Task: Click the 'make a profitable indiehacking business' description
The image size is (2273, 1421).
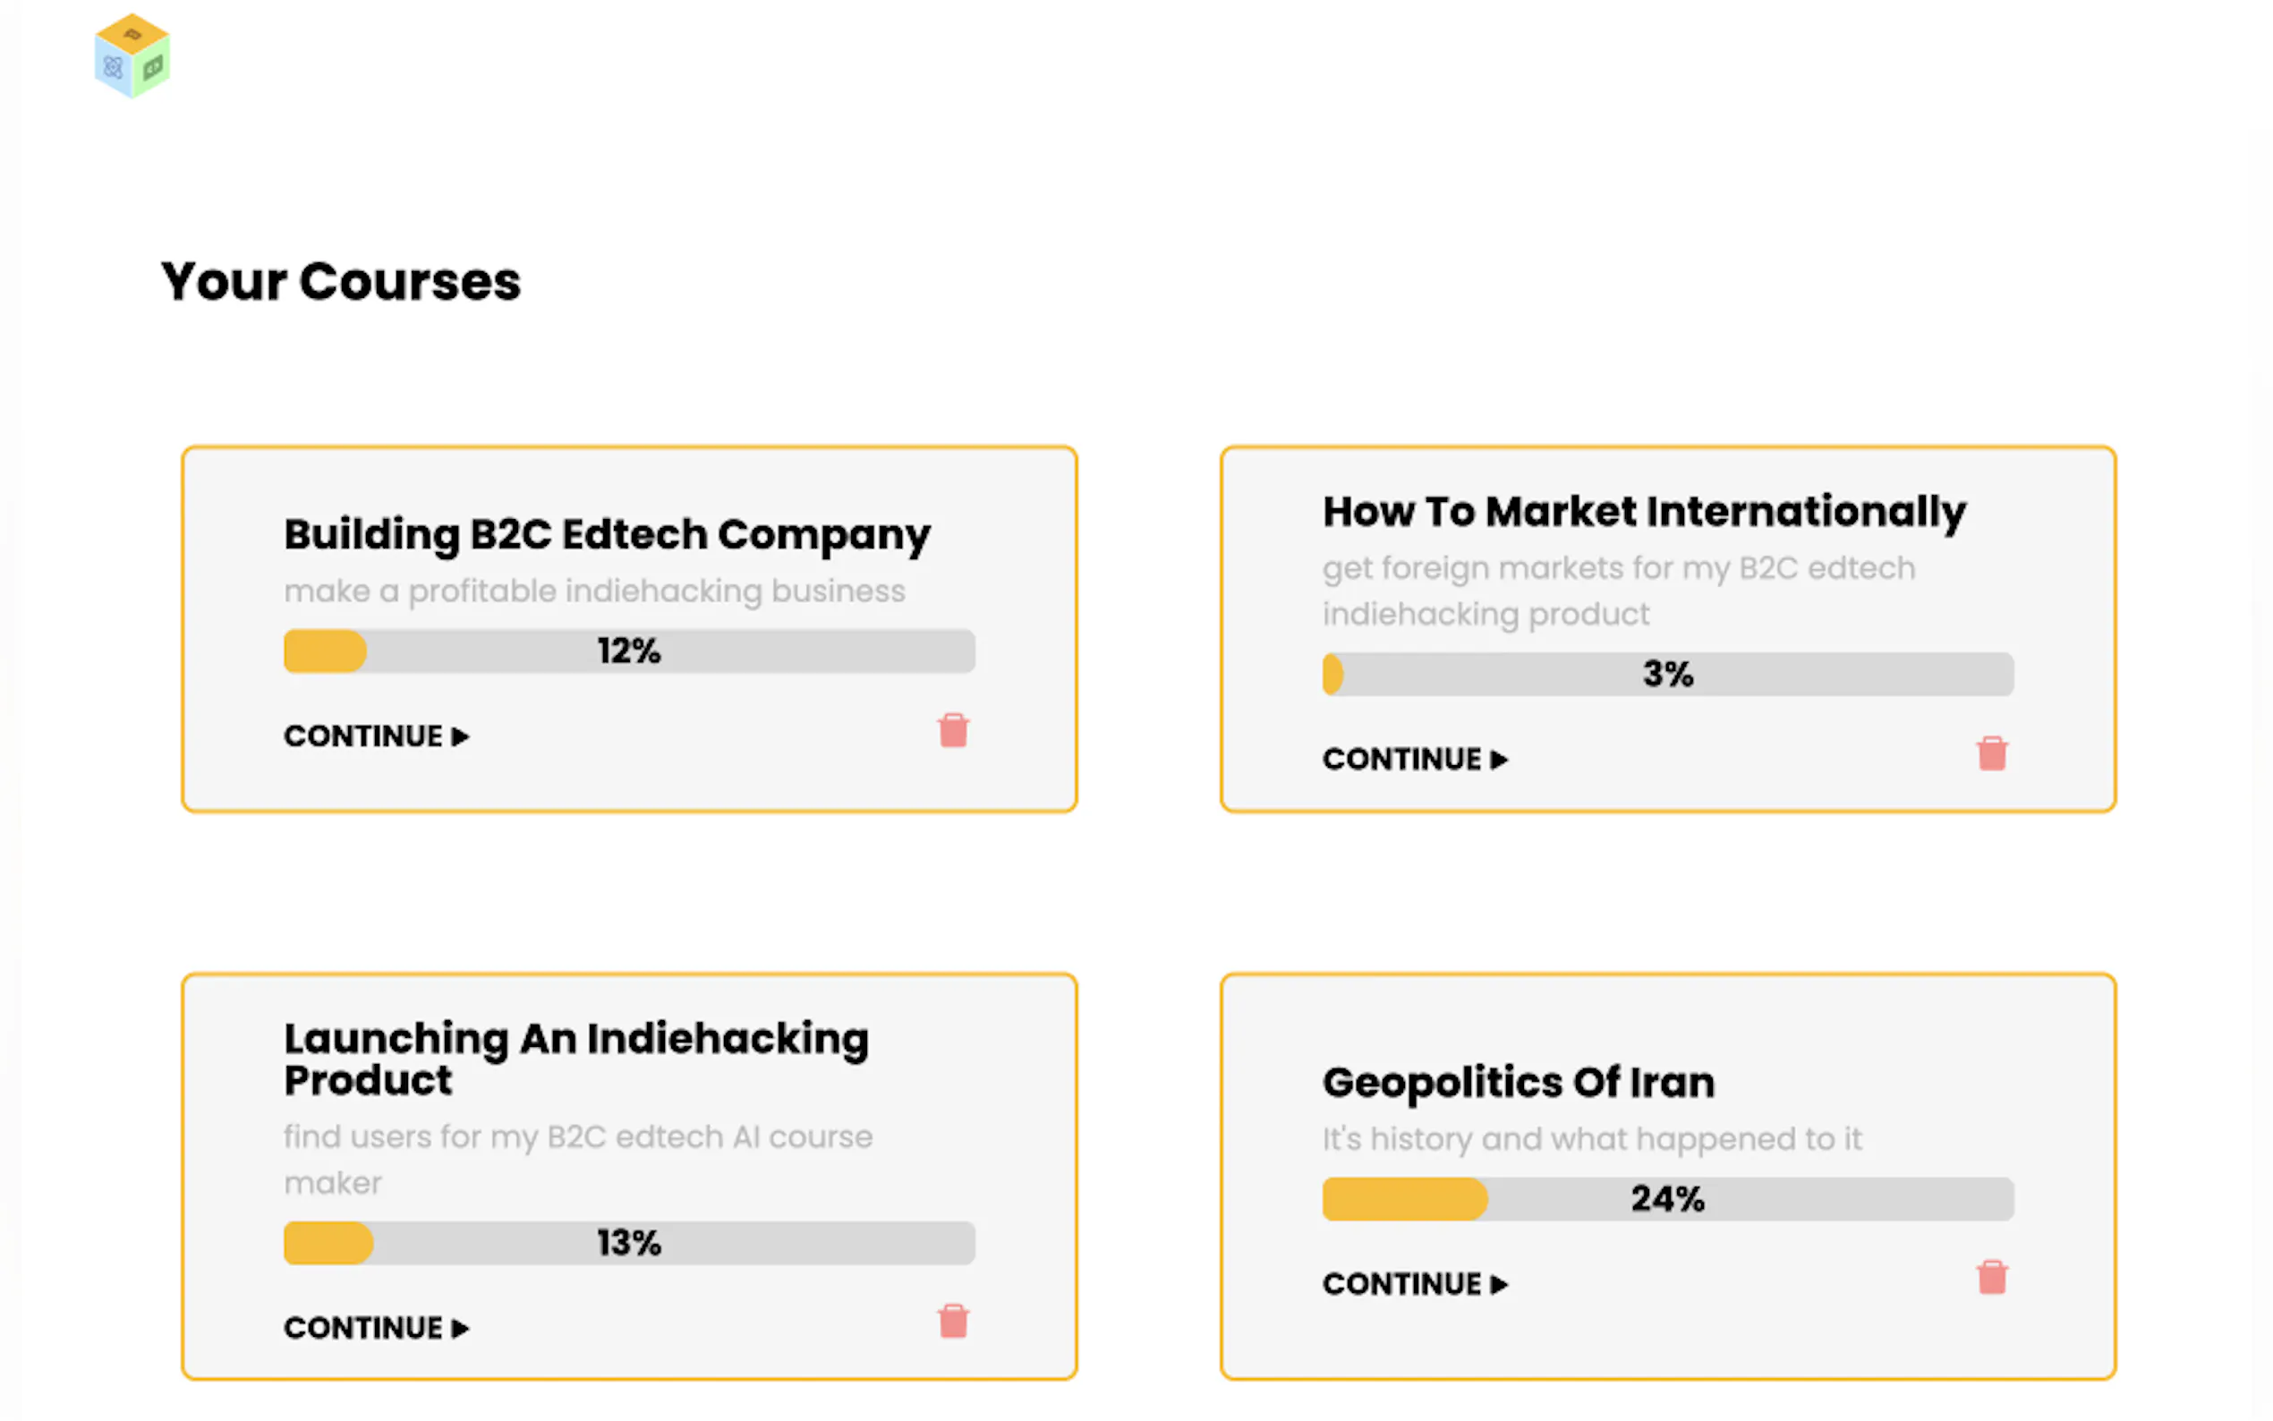Action: coord(594,591)
